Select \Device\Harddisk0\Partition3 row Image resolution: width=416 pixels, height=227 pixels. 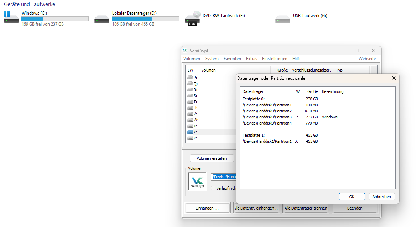318,117
